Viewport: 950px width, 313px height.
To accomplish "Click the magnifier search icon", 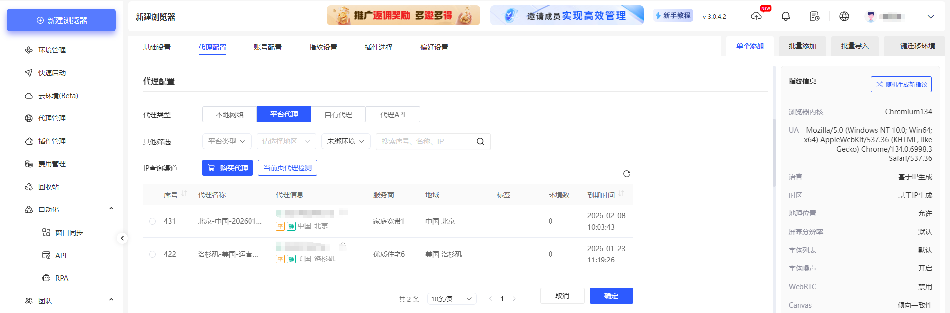I will click(480, 141).
